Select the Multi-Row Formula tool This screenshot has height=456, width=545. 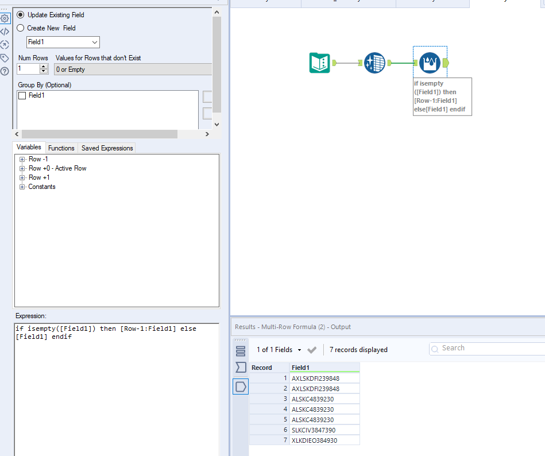tap(430, 63)
